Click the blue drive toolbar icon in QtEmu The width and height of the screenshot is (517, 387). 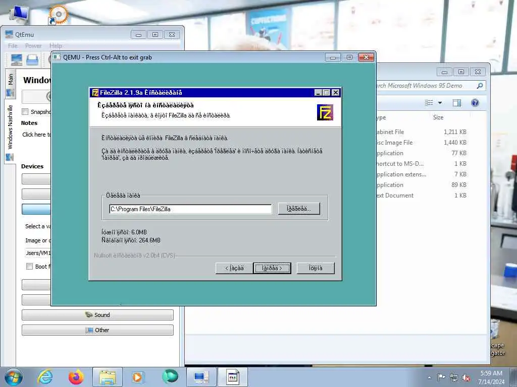[32, 60]
